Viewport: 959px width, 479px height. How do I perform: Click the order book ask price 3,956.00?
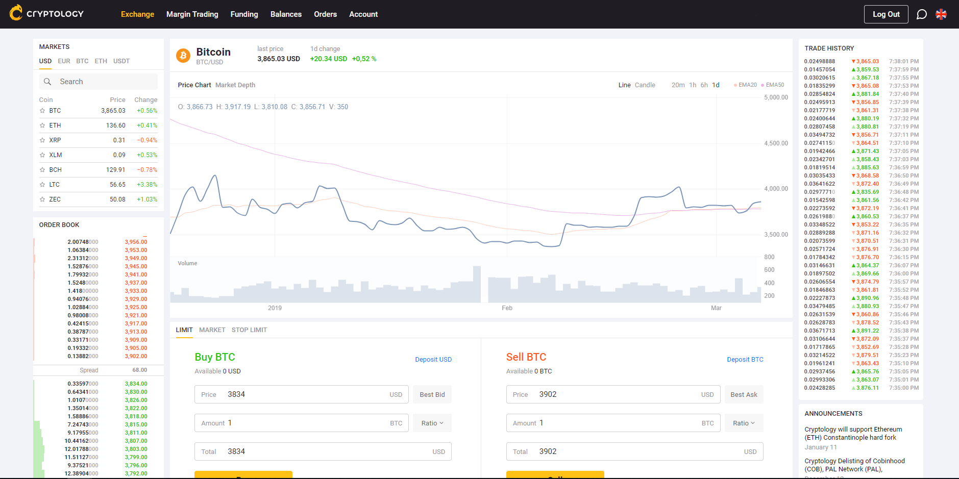pyautogui.click(x=136, y=242)
